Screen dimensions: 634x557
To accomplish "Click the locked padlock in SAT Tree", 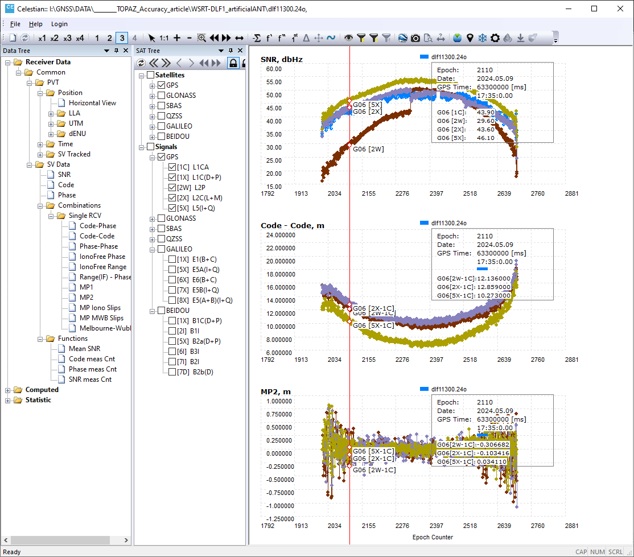I will (233, 63).
